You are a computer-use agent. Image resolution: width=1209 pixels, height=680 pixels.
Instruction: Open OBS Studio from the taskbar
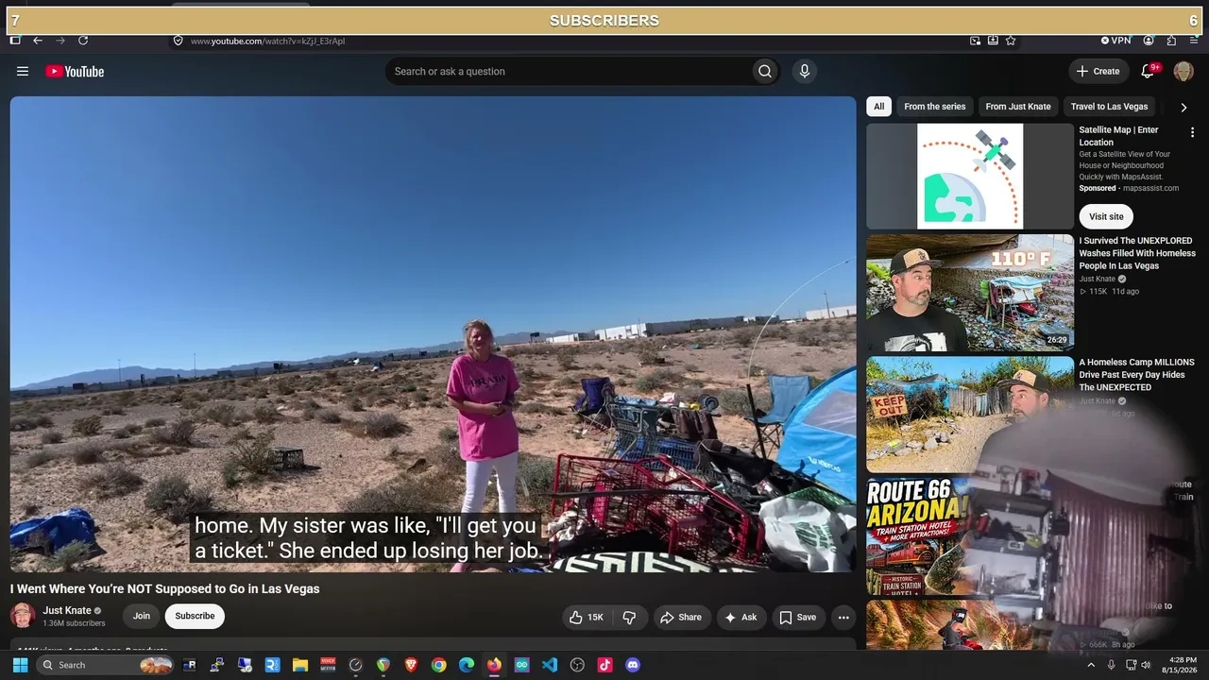click(x=577, y=665)
